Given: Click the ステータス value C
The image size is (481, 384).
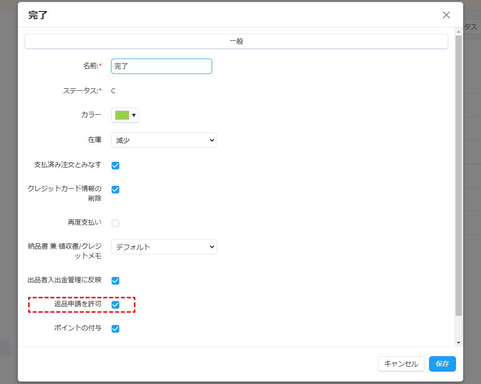Looking at the screenshot, I should (113, 91).
